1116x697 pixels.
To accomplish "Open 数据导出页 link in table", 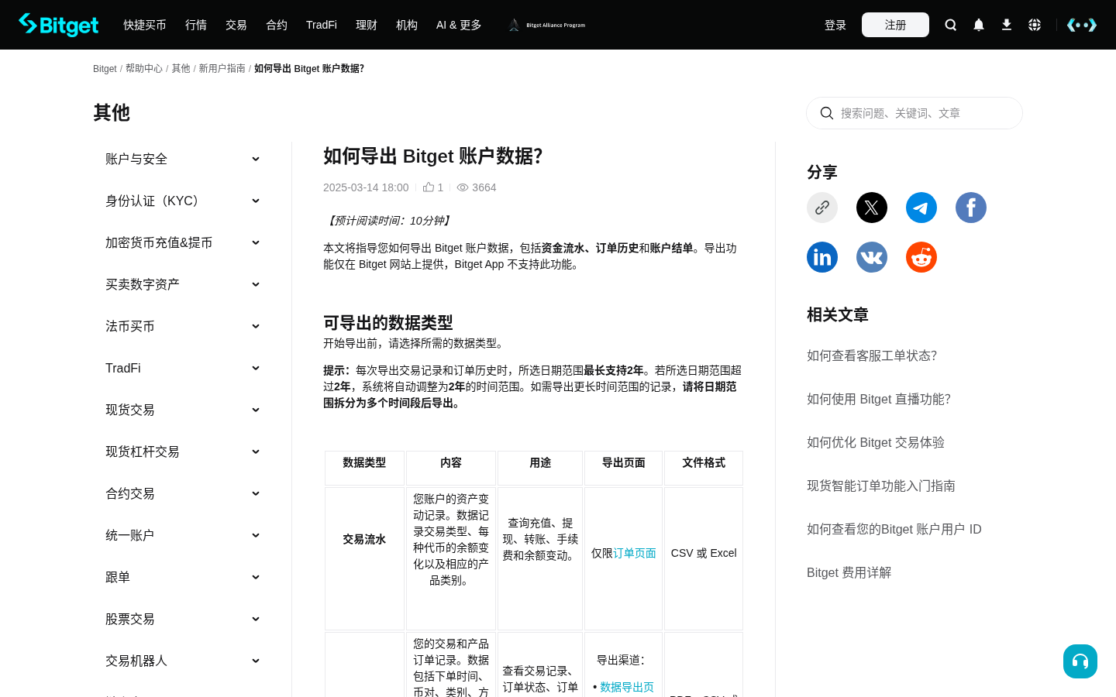I will coord(627,687).
